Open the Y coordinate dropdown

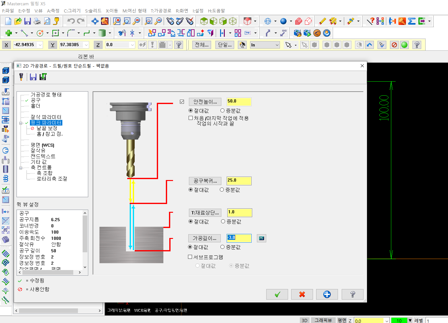(x=86, y=45)
